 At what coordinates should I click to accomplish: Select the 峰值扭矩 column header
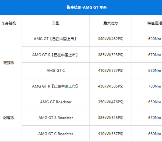click(155, 23)
